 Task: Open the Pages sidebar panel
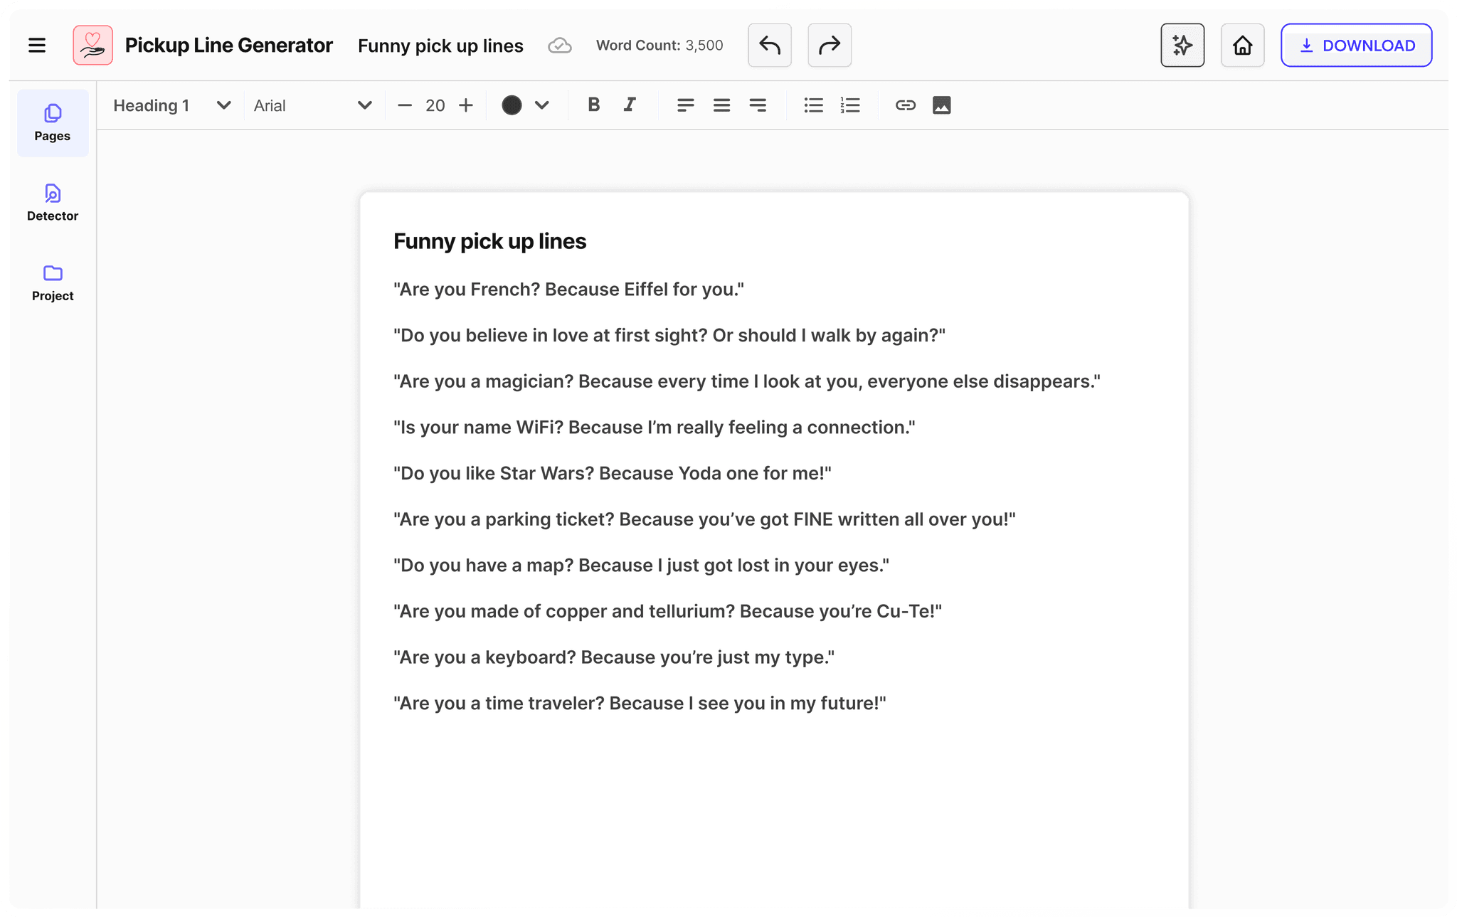53,123
